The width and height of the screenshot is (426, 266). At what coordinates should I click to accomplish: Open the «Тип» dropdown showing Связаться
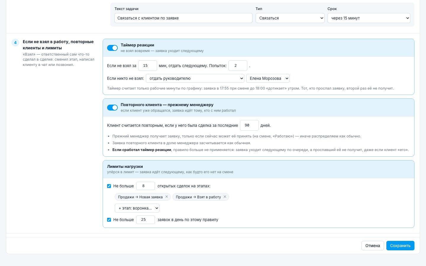(290, 18)
